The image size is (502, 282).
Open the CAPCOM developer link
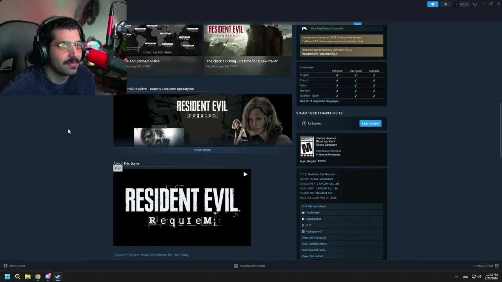pos(328,184)
